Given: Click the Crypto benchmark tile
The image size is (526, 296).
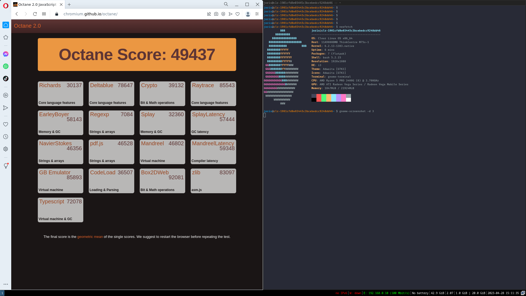Looking at the screenshot, I should coord(162,94).
